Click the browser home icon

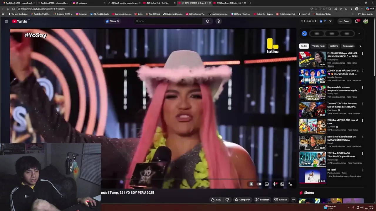[13, 9]
